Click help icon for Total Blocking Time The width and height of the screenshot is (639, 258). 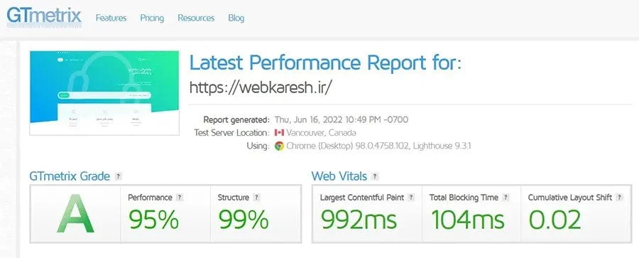(x=506, y=198)
